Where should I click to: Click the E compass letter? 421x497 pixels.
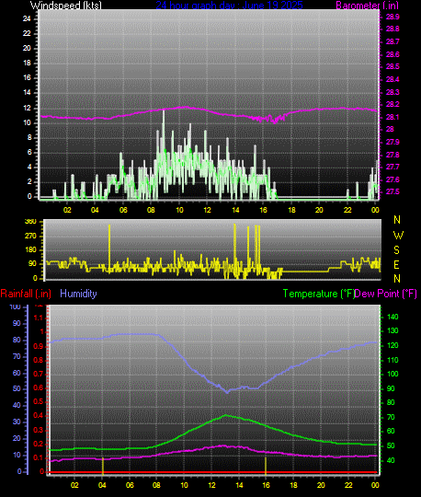click(x=396, y=264)
